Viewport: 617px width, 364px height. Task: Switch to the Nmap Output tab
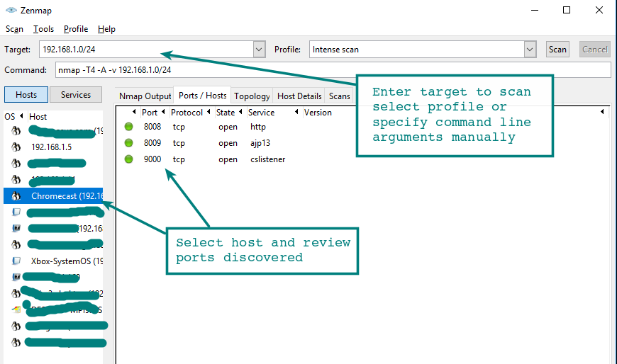click(145, 96)
